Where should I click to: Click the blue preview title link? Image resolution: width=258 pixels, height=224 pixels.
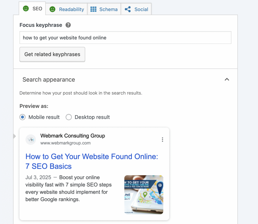click(92, 161)
